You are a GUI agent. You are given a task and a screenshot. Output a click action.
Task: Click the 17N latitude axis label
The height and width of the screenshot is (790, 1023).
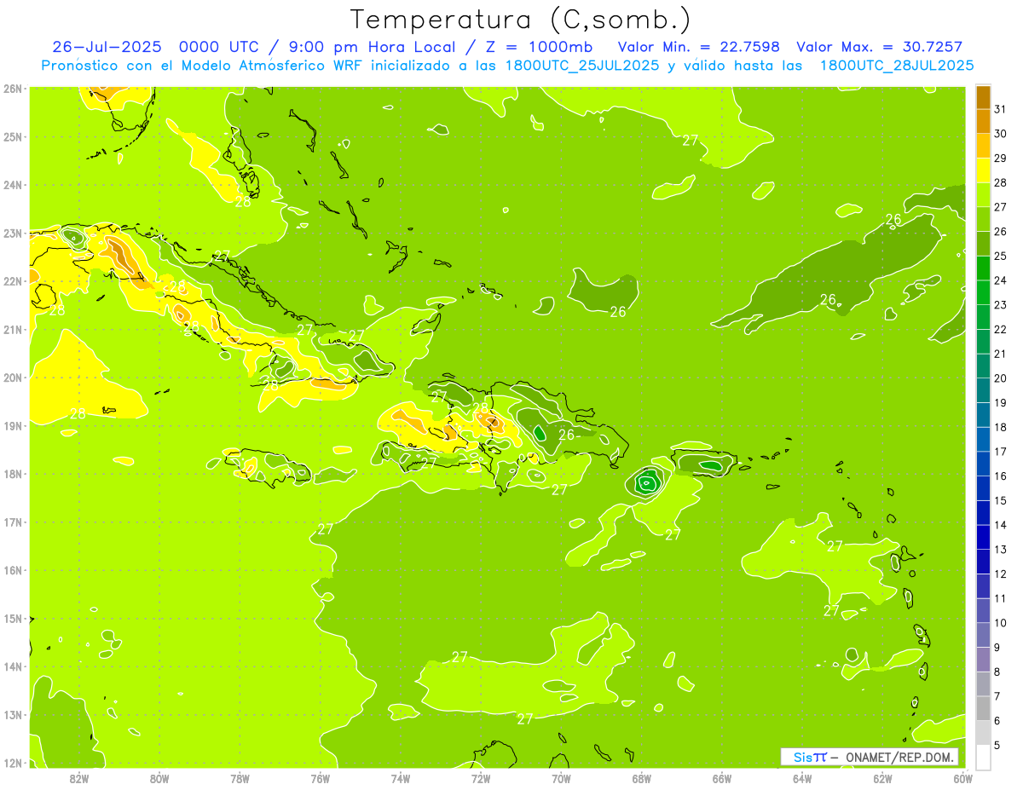(12, 522)
